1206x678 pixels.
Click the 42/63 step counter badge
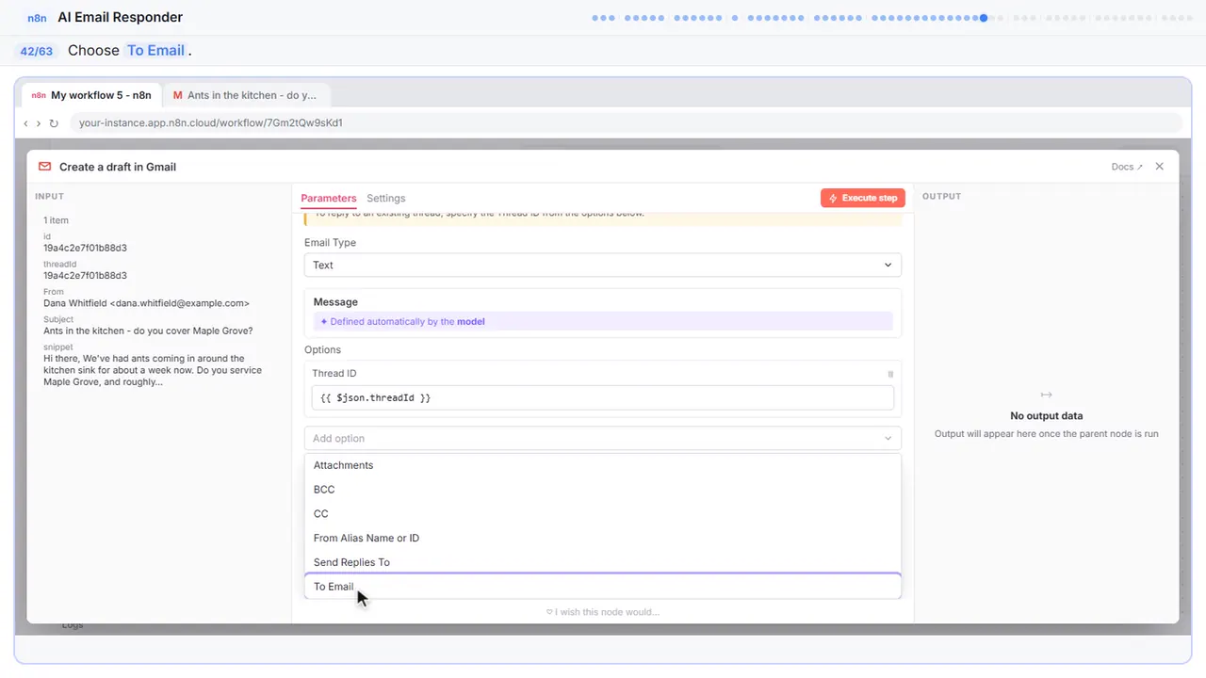pyautogui.click(x=37, y=51)
